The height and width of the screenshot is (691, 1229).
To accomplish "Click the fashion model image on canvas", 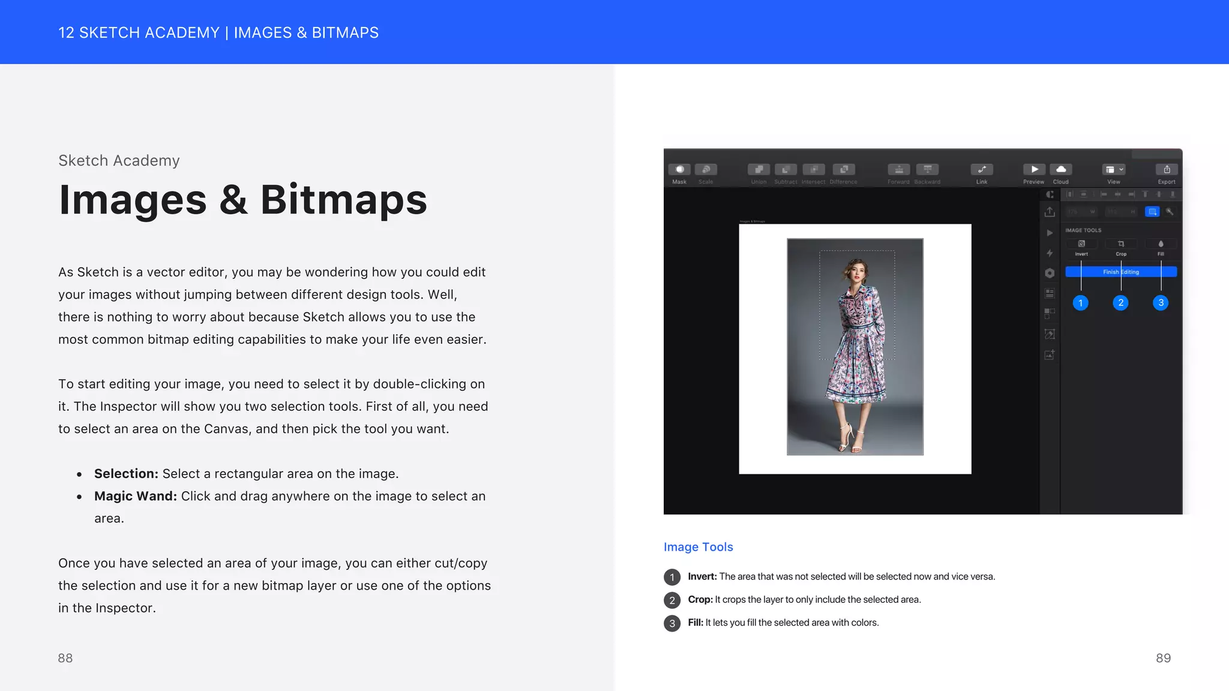I will click(855, 347).
